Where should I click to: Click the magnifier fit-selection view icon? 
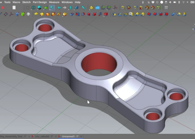pos(52,7)
